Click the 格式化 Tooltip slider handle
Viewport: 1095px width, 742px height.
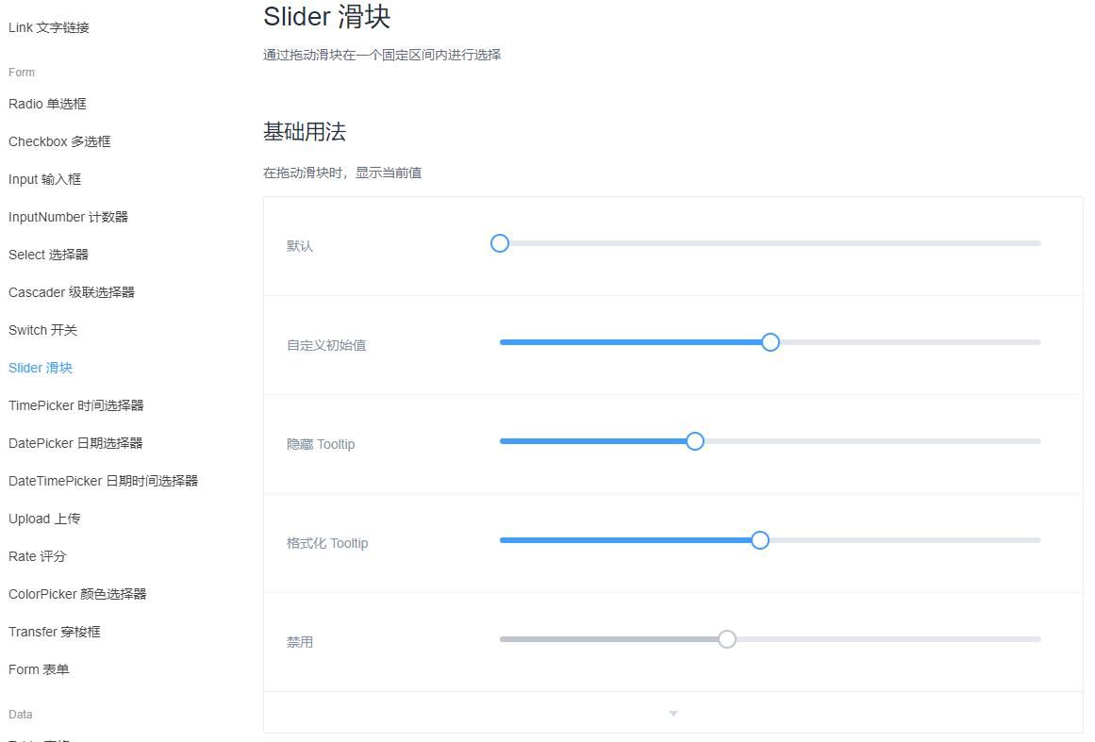pyautogui.click(x=759, y=540)
